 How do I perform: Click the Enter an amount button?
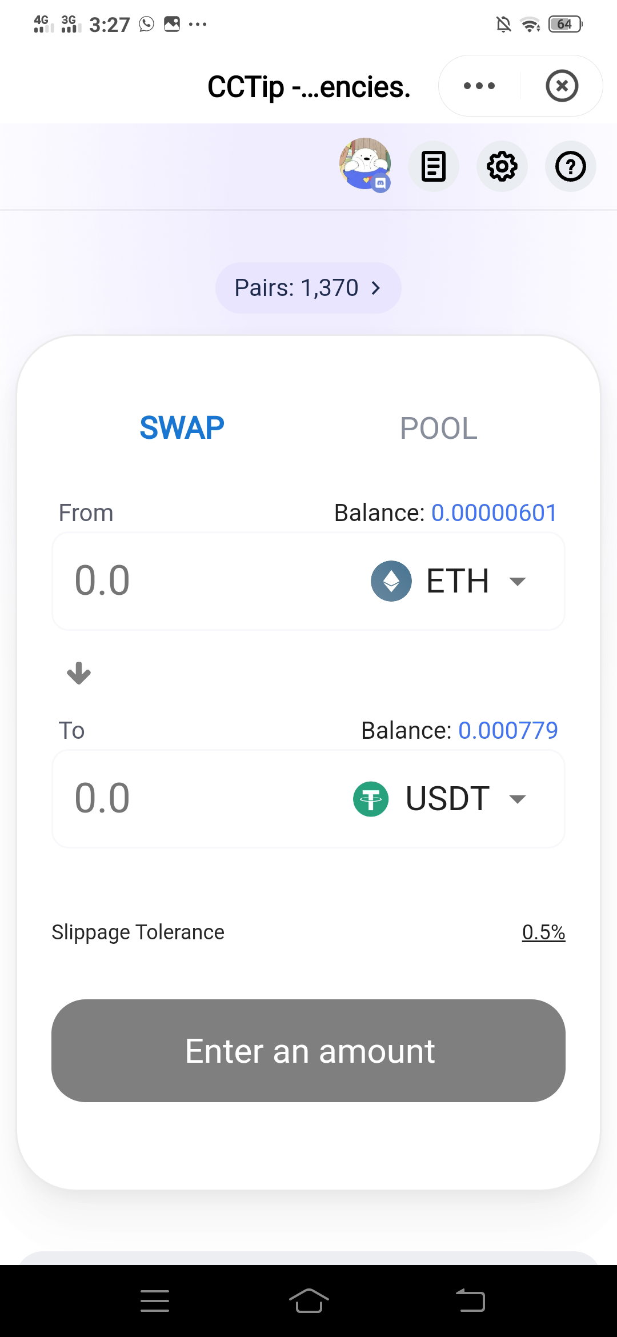[x=308, y=1051]
